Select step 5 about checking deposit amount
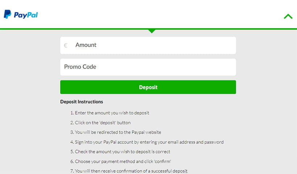This screenshot has width=297, height=174. pyautogui.click(x=120, y=151)
